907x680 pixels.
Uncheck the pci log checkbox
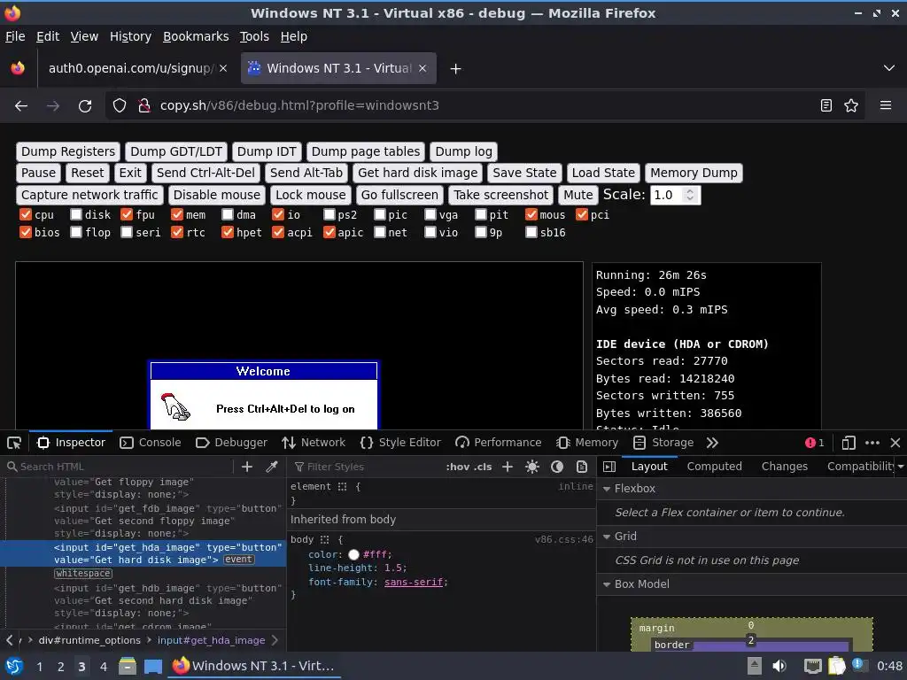582,214
